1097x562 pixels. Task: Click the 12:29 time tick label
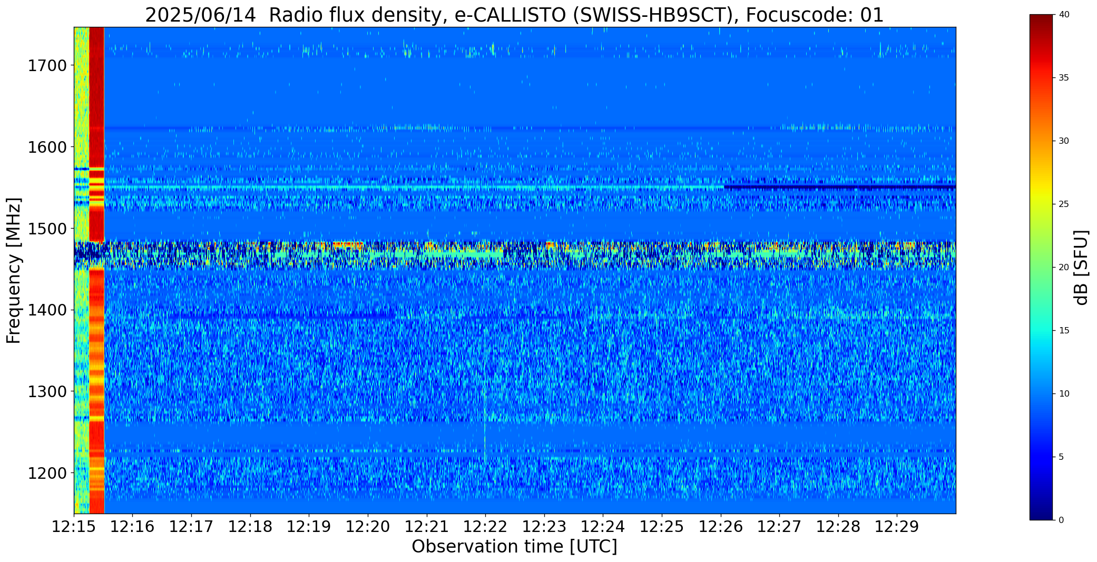(897, 527)
